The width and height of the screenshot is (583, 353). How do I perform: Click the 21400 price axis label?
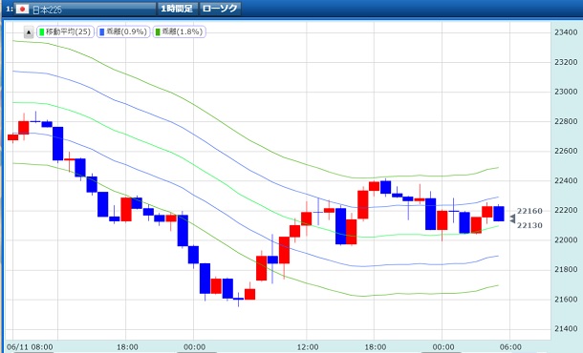pos(566,328)
